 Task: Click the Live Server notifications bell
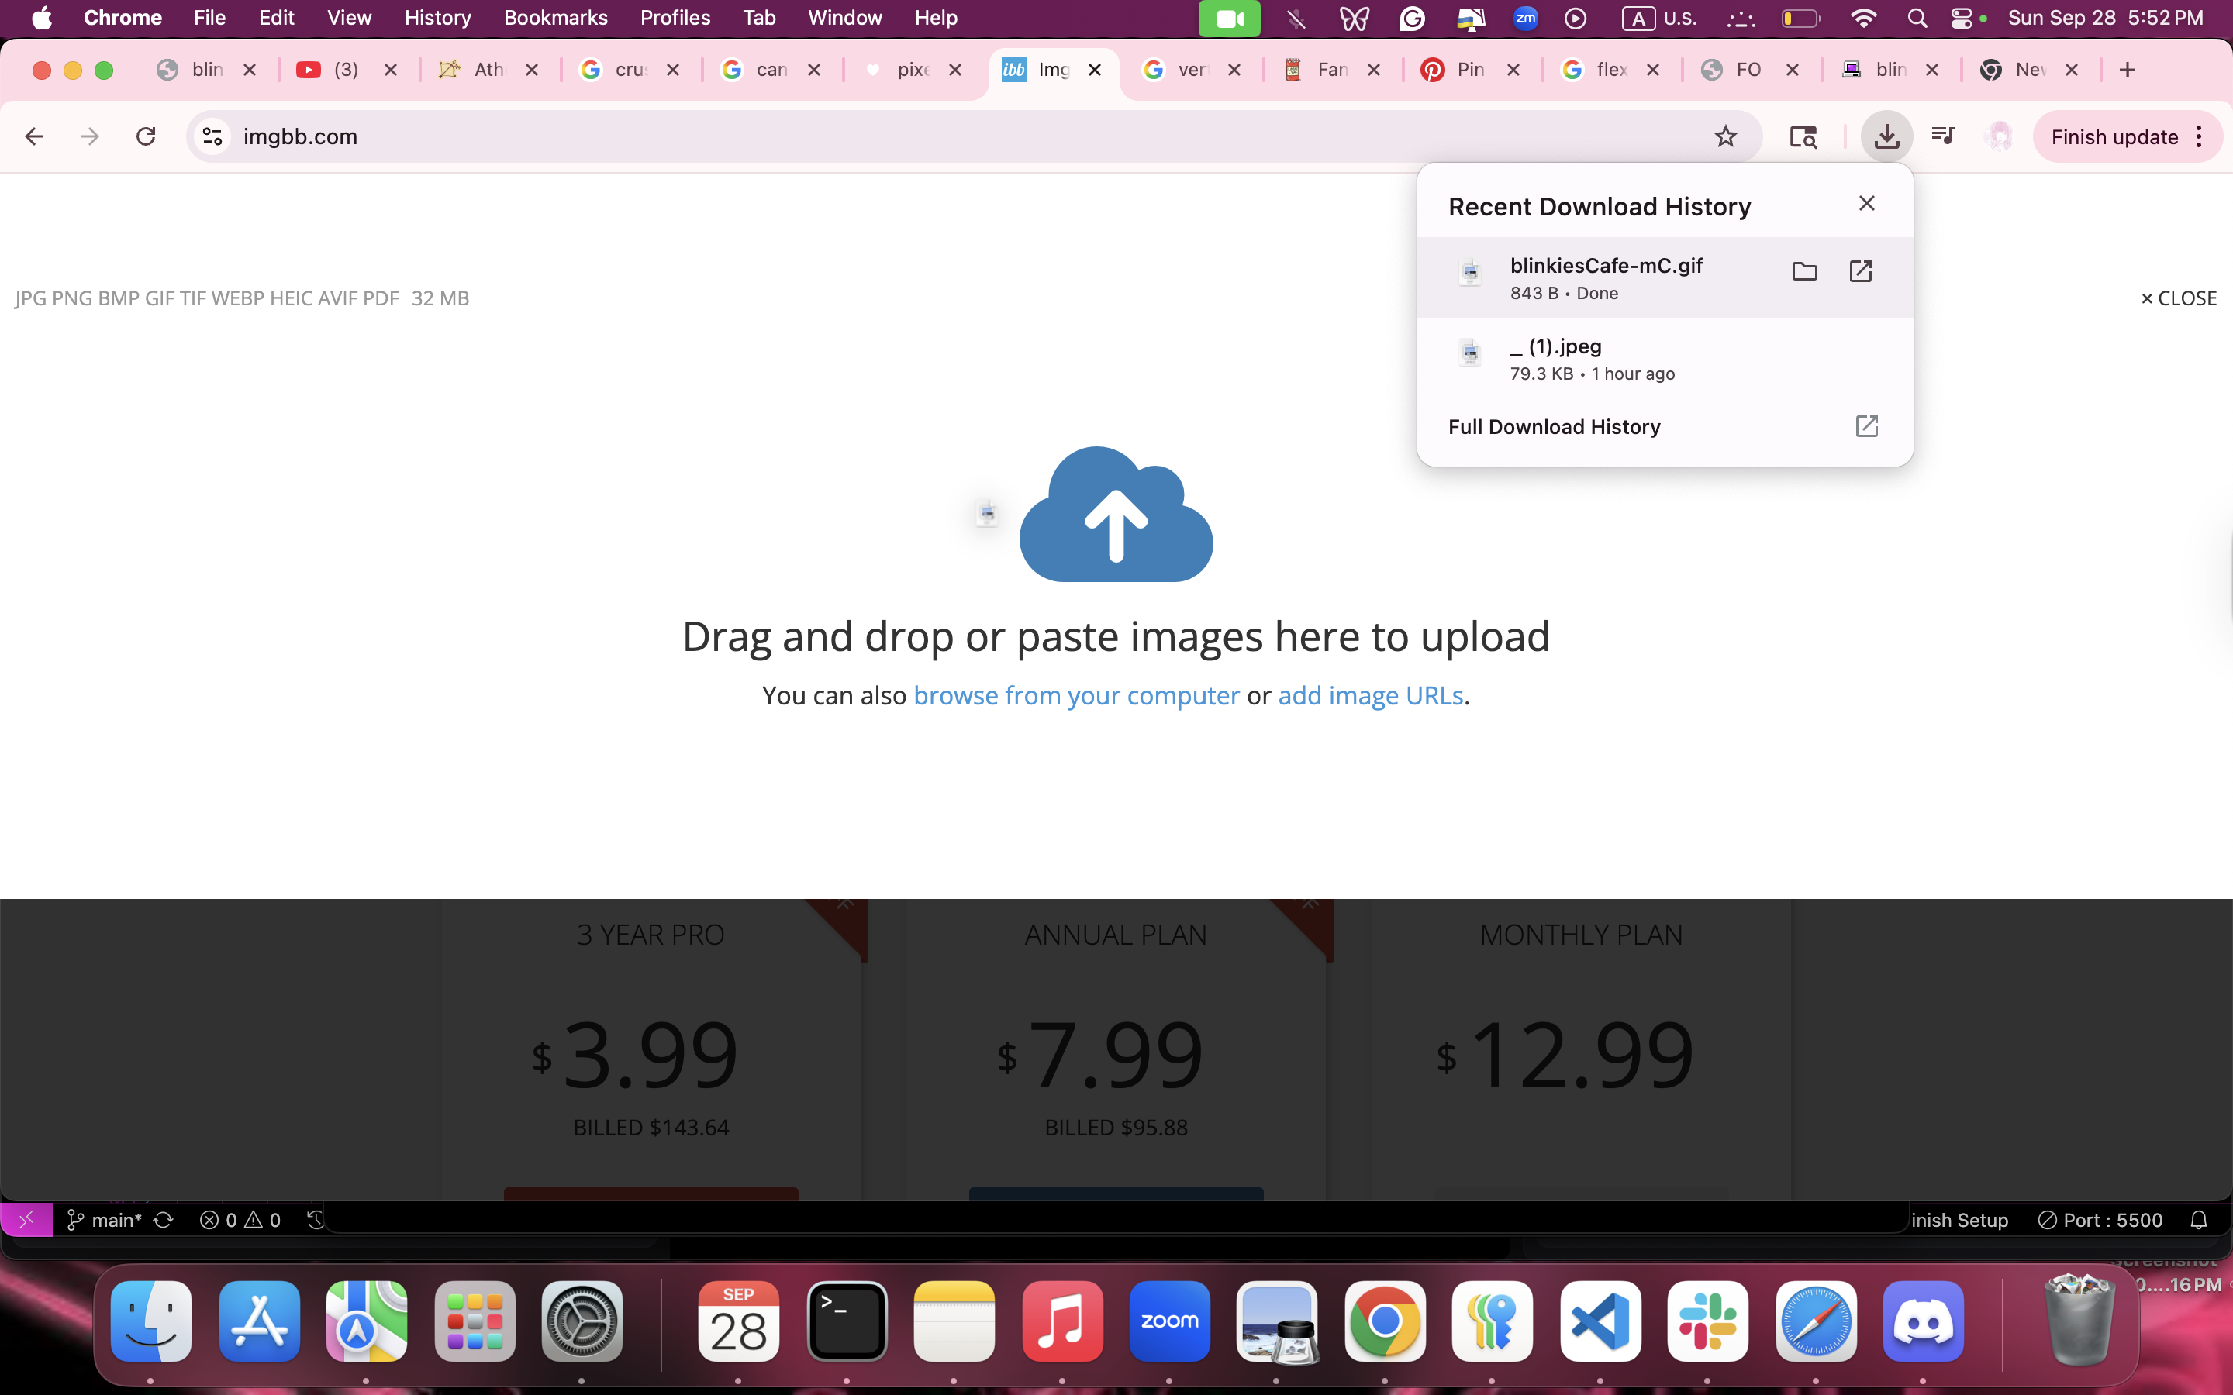coord(2199,1220)
